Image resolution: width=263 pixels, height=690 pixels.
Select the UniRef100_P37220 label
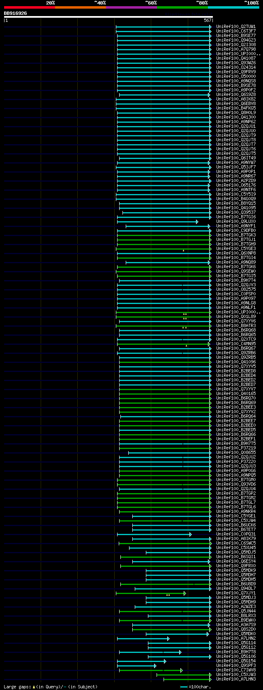click(236, 461)
